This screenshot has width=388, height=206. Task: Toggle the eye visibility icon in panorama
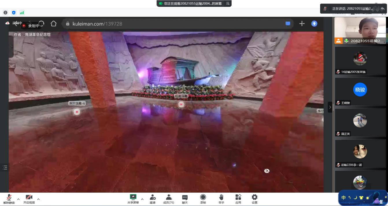(x=267, y=171)
